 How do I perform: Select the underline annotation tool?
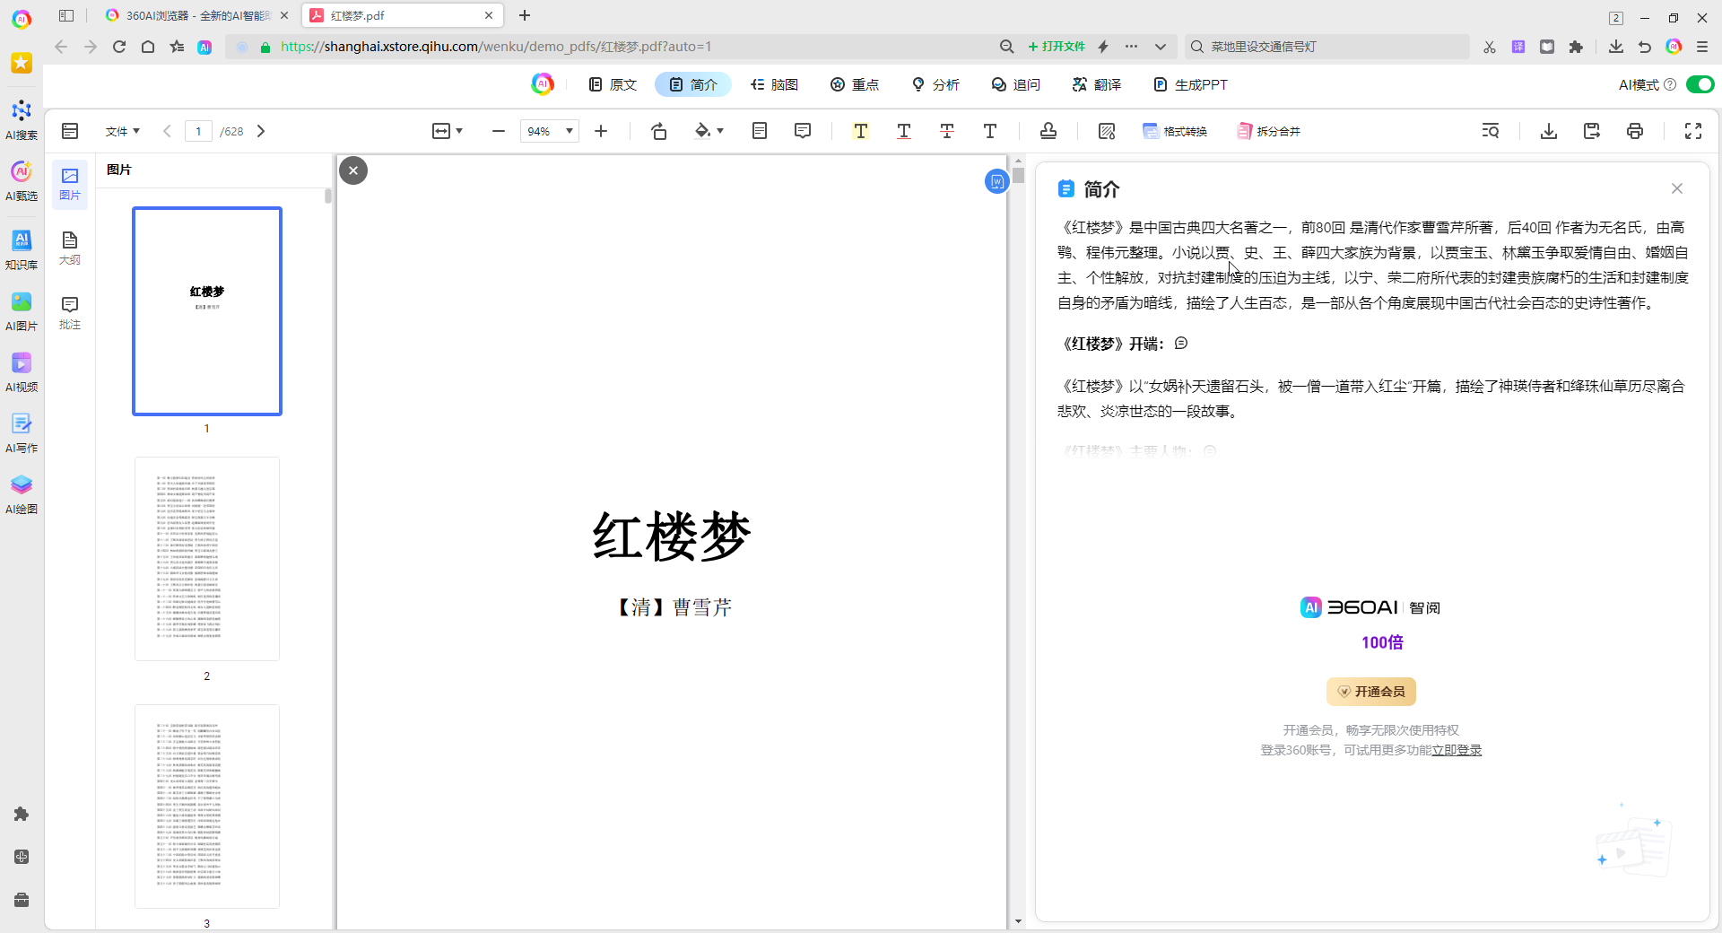(x=903, y=131)
